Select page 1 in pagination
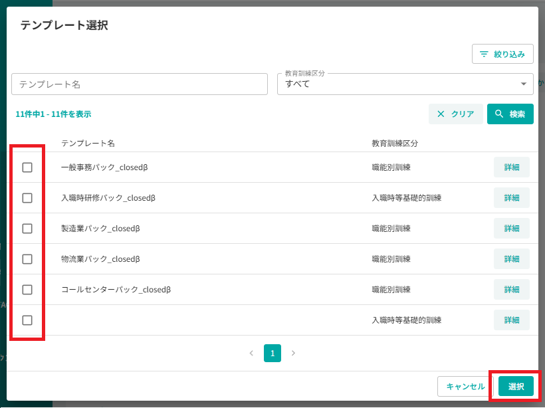 pyautogui.click(x=272, y=353)
